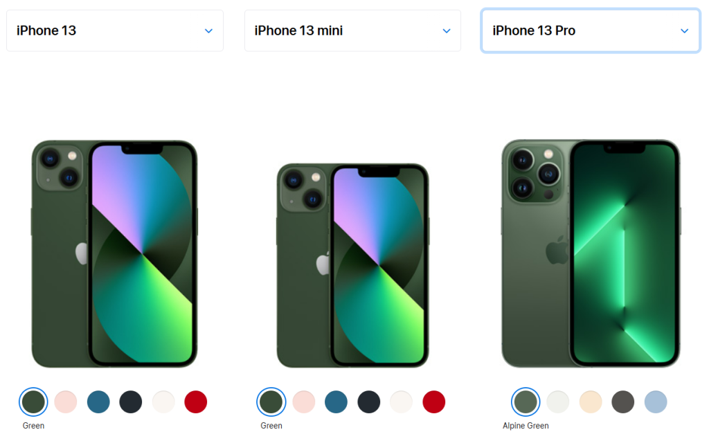Choose blue color swatch for iPhone 13
Viewport: 709px width, 441px height.
(x=98, y=402)
